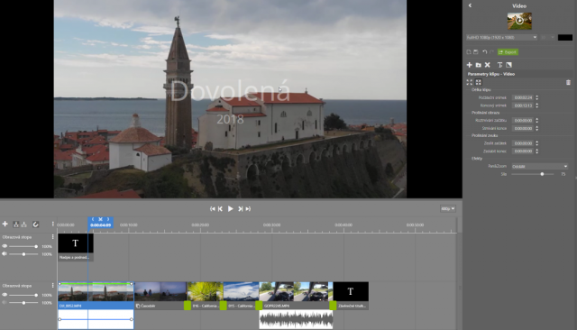Viewport: 577px width, 330px height.
Task: Add a new clip with the plus icon in the Video panel
Action: [469, 65]
